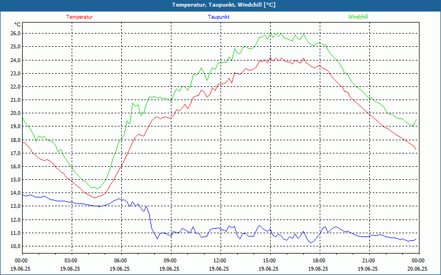Click the '19.06.25' date beneath 12:00
Viewport: 441px width, 275px height.
click(219, 268)
